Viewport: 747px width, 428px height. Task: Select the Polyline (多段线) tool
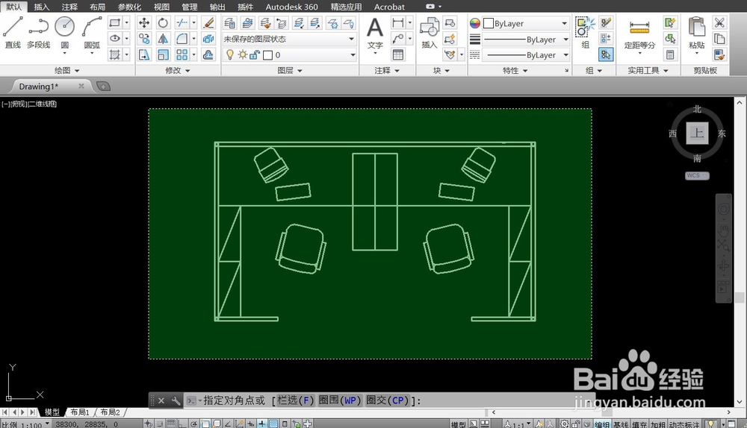(39, 32)
